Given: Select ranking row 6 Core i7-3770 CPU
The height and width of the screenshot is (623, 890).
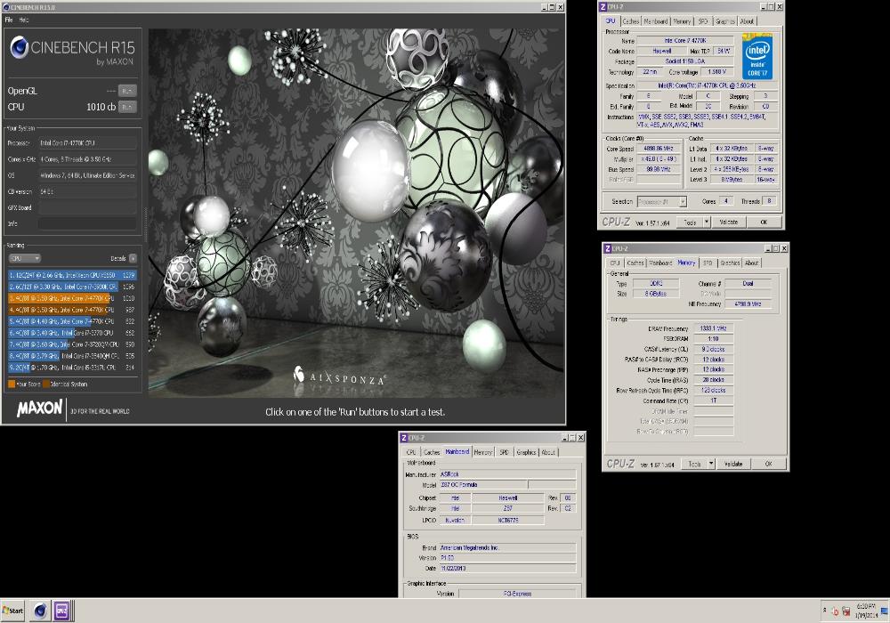Looking at the screenshot, I should click(x=72, y=333).
